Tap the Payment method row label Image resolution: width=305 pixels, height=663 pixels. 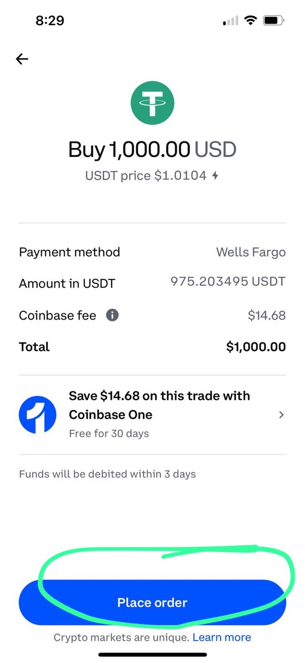69,252
